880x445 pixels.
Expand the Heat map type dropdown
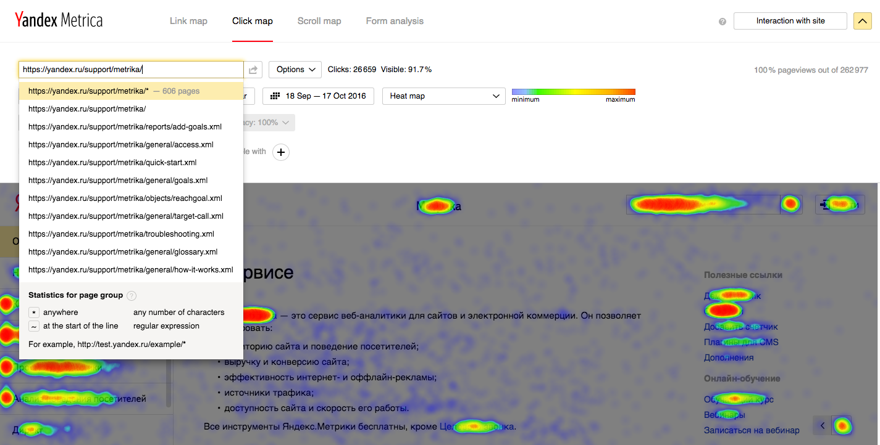tap(444, 96)
